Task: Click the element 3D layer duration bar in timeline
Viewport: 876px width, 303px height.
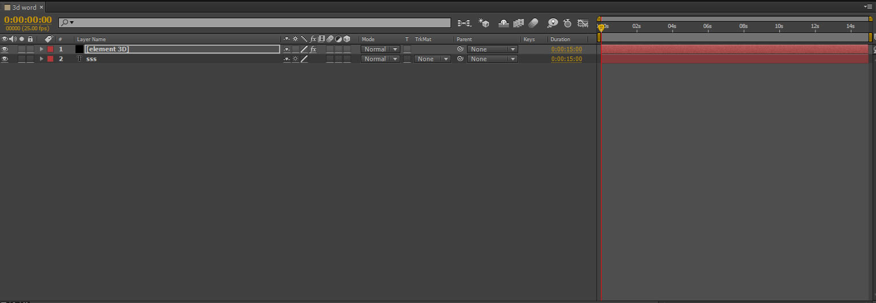Action: 735,49
